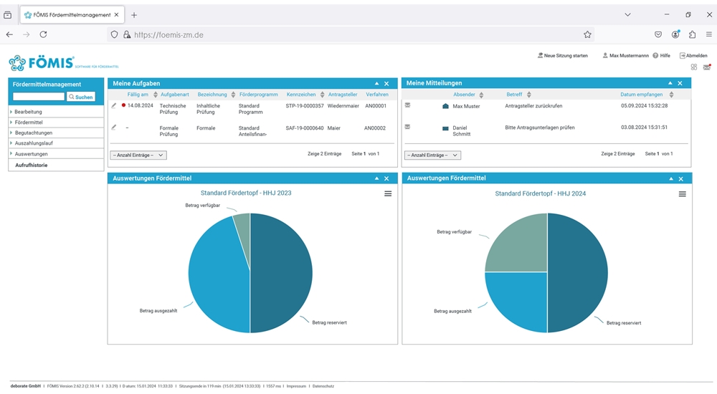Reload the browser page
This screenshot has height=394, width=717.
pyautogui.click(x=44, y=34)
